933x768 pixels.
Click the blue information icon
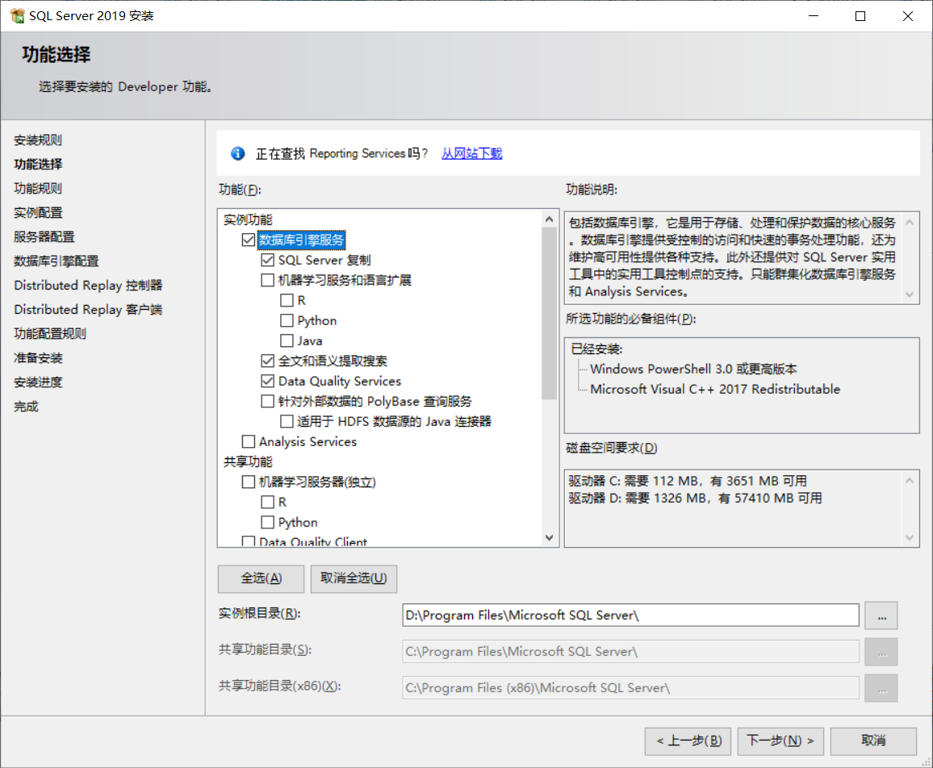(x=238, y=153)
